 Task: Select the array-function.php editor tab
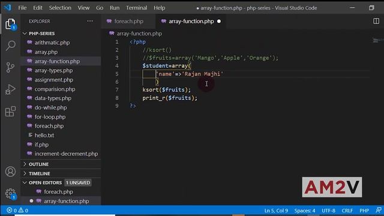[x=191, y=22]
